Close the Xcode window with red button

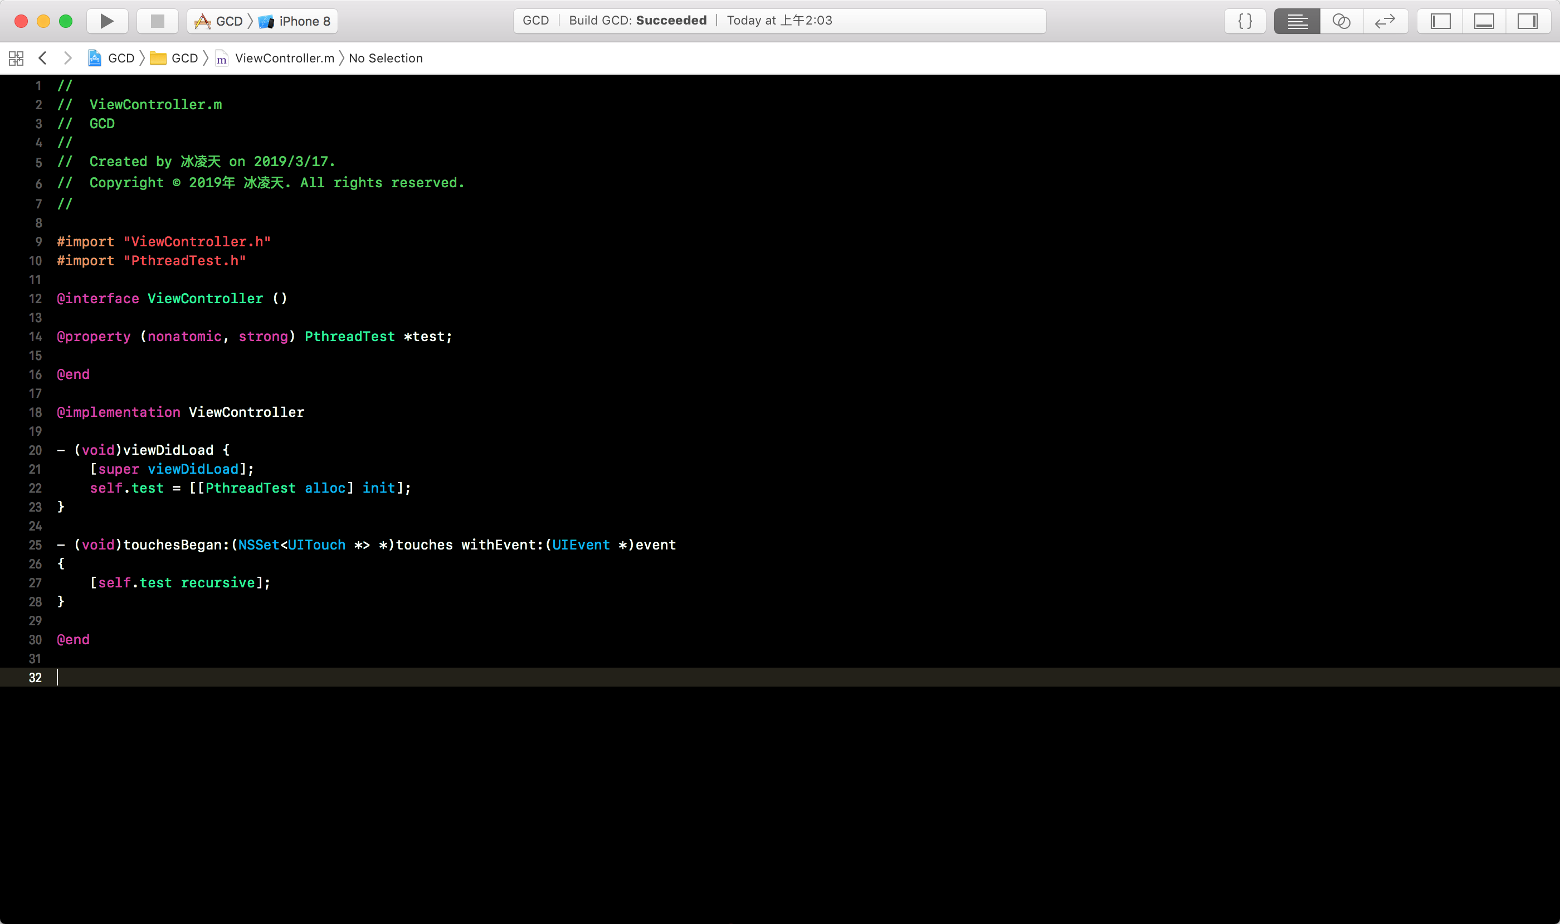21,21
